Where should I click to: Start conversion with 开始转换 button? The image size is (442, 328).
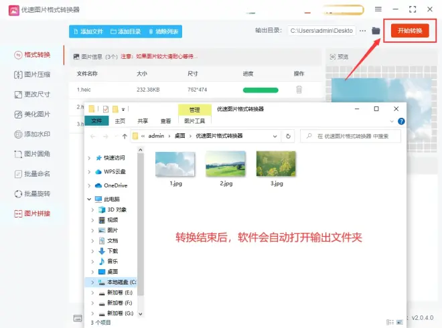click(x=410, y=31)
